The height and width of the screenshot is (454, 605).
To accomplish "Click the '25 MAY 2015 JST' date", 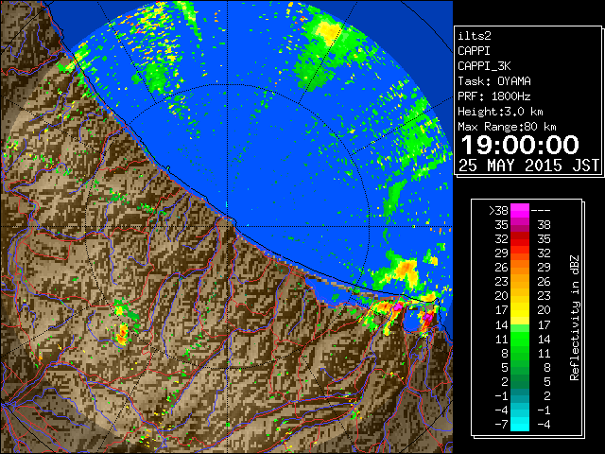I will (x=529, y=166).
